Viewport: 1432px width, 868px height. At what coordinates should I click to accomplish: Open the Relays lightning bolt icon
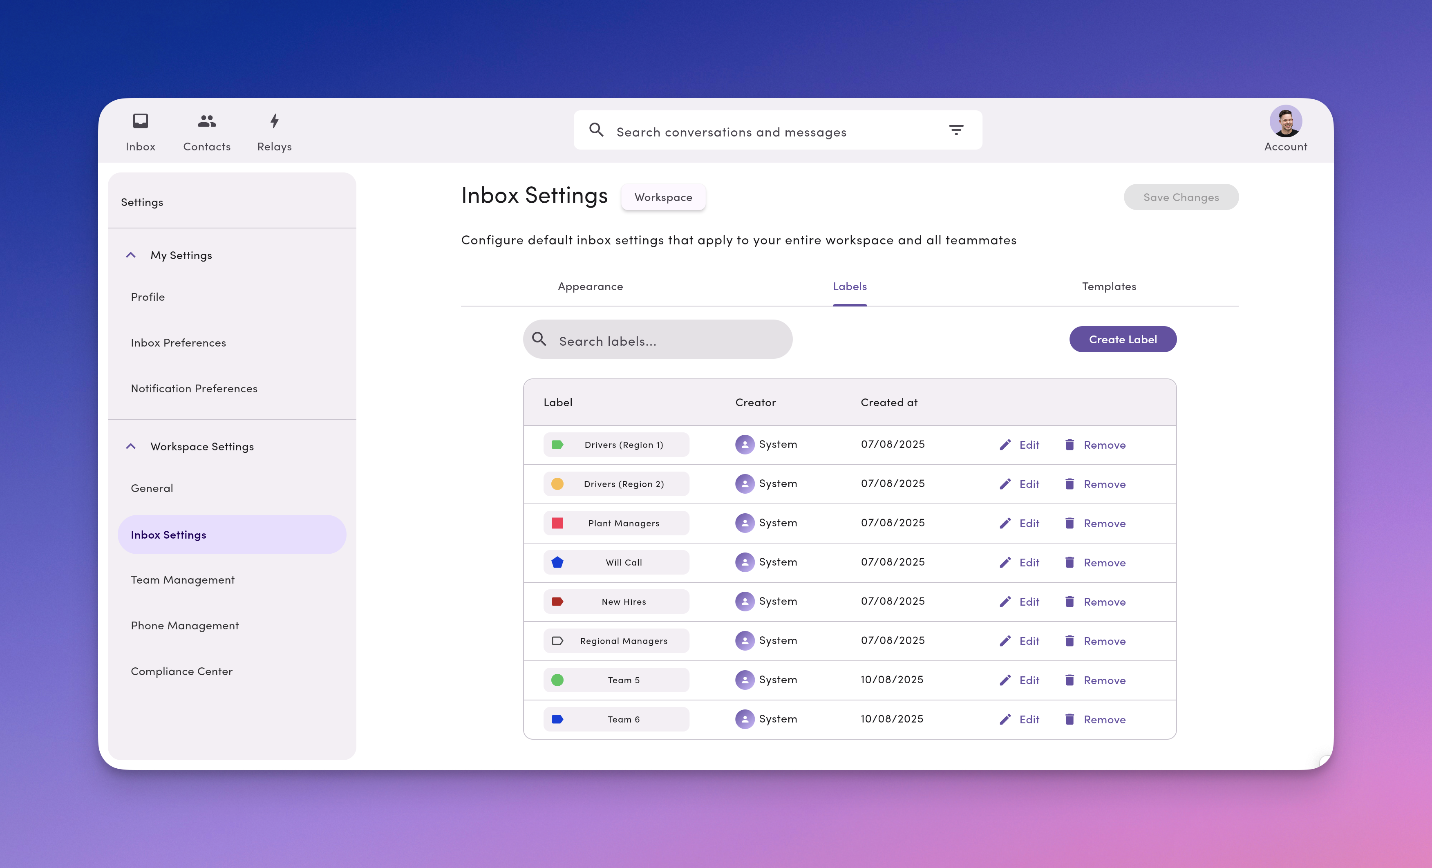(274, 121)
